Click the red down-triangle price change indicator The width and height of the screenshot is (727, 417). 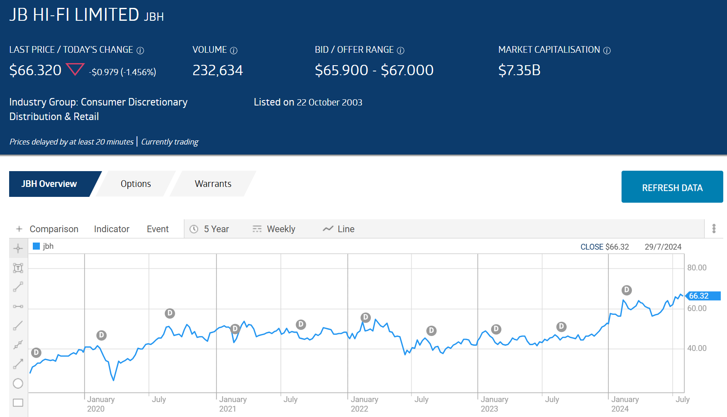(75, 69)
